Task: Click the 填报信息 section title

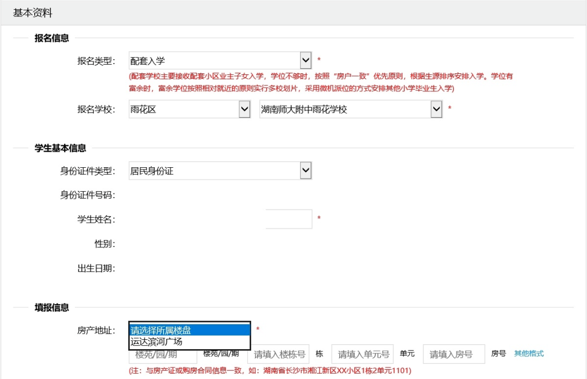Action: [x=52, y=307]
